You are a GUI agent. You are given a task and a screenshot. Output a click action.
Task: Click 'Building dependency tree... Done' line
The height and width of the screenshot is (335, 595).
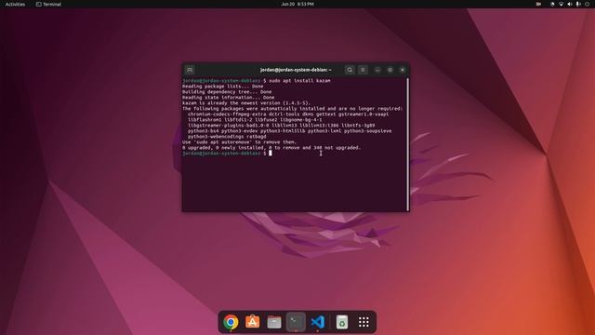227,92
